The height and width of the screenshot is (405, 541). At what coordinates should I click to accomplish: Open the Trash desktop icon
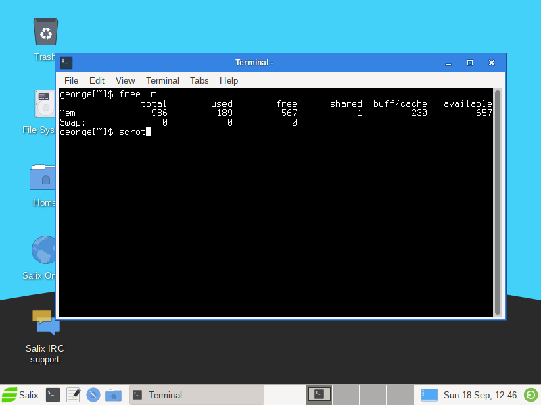pos(45,32)
